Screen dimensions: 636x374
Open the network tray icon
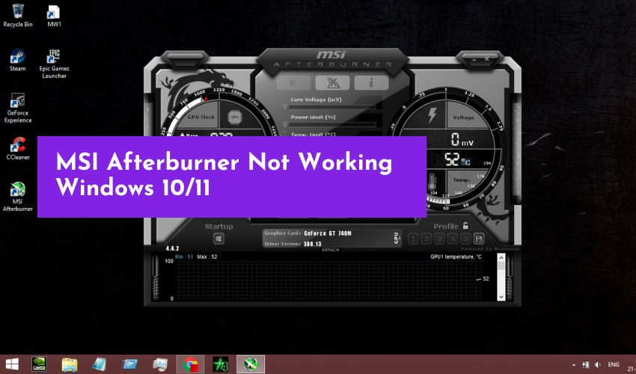tap(585, 365)
